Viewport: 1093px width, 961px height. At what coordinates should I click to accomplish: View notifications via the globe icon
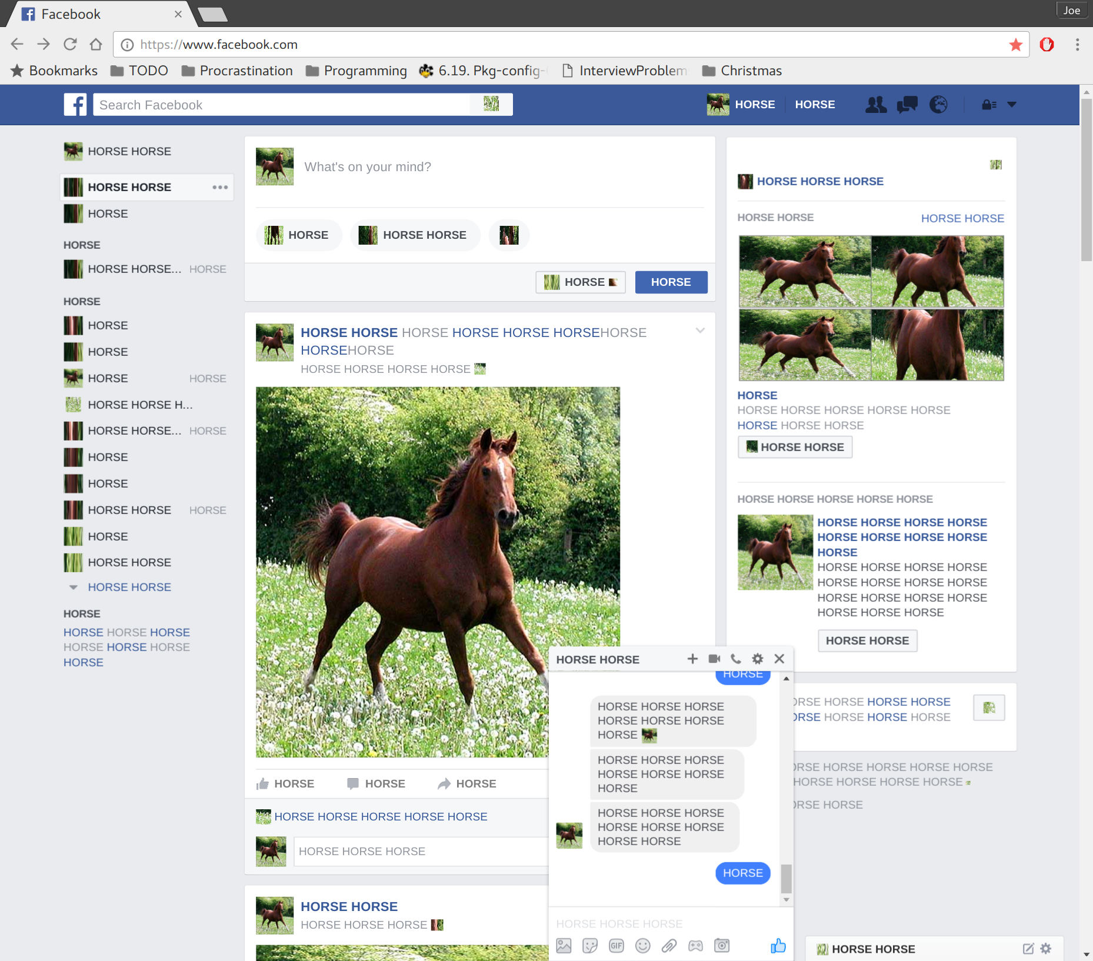[938, 105]
